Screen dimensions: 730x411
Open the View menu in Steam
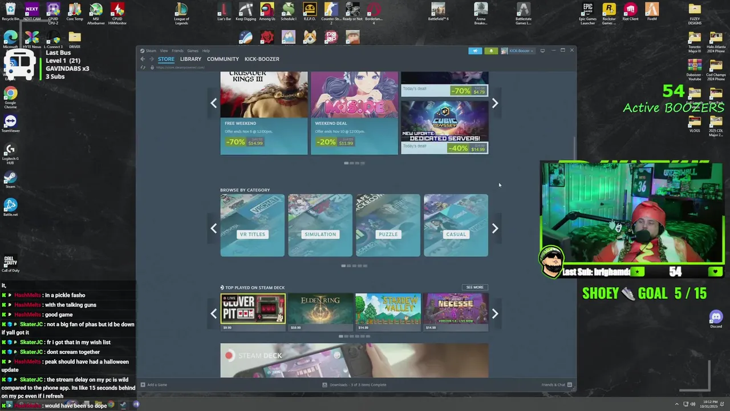point(164,51)
